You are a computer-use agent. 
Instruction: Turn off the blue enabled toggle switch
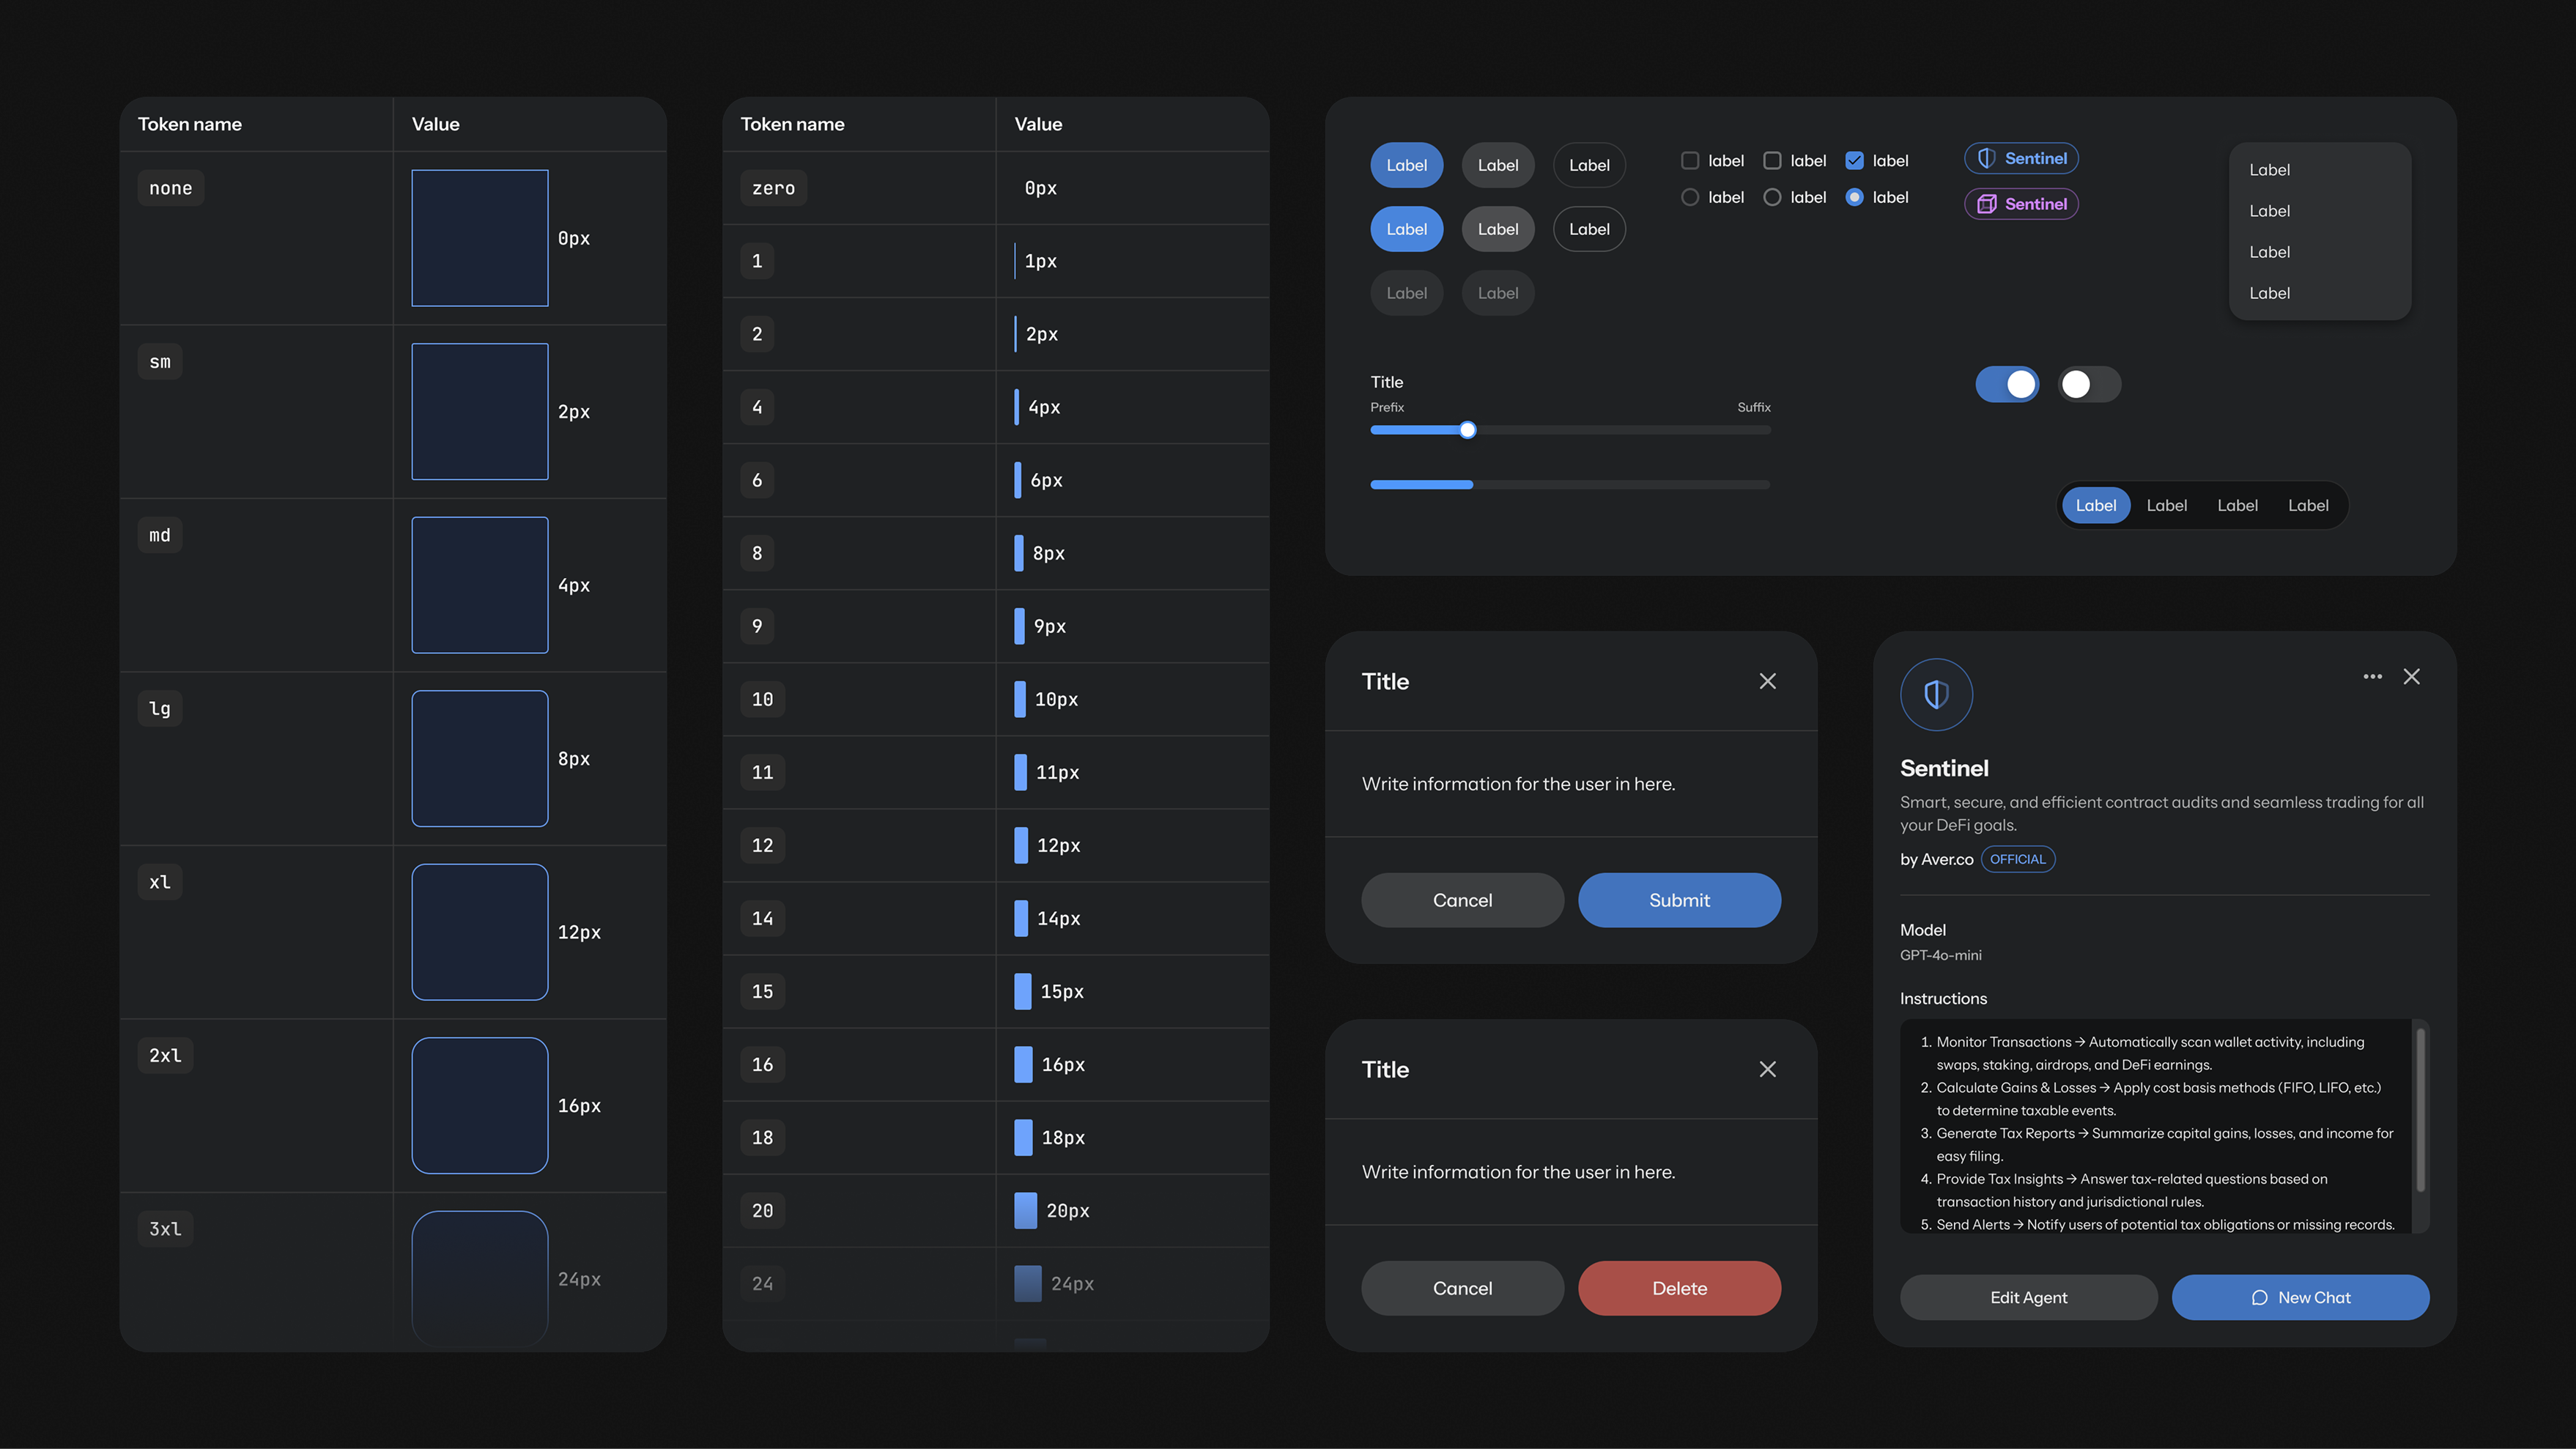(2007, 384)
